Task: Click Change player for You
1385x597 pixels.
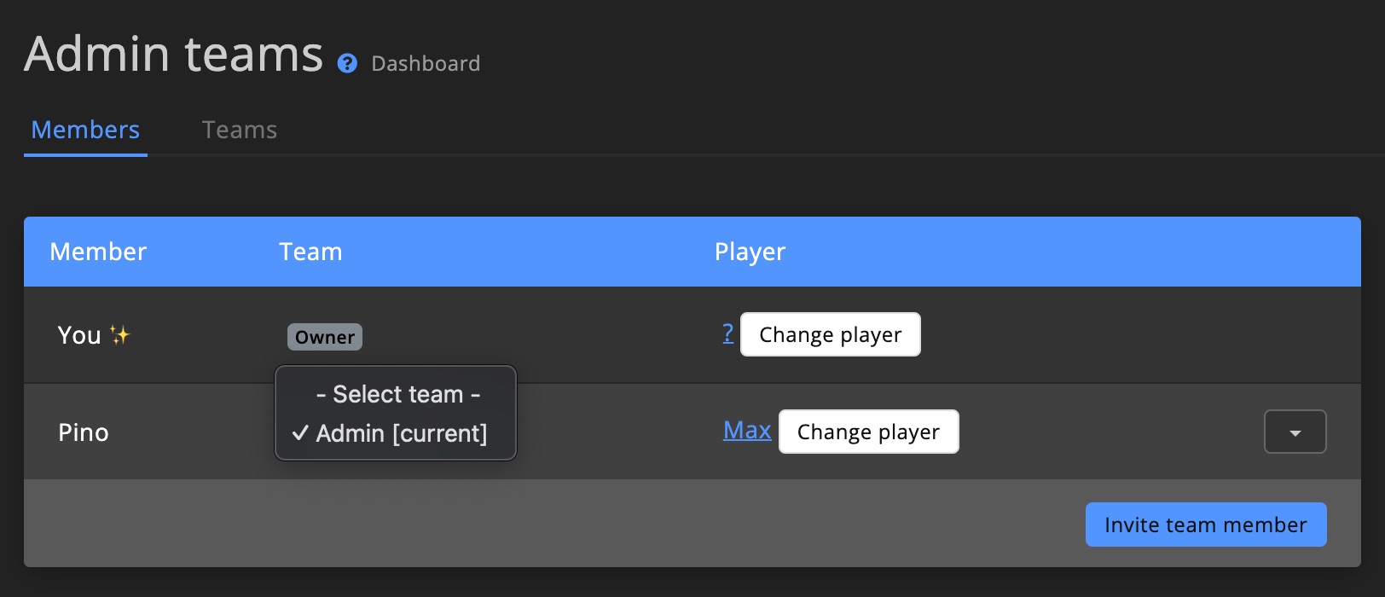Action: pyautogui.click(x=830, y=334)
